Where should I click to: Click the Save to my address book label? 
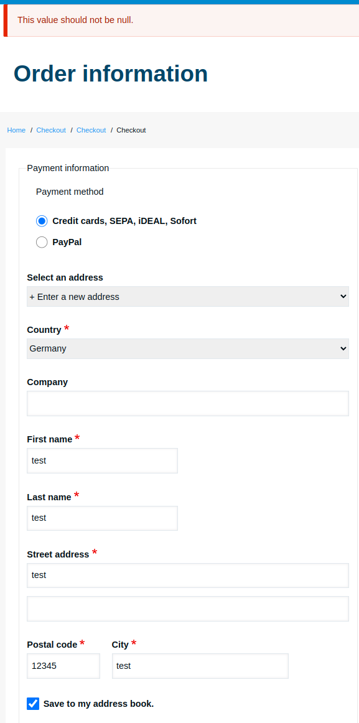99,704
